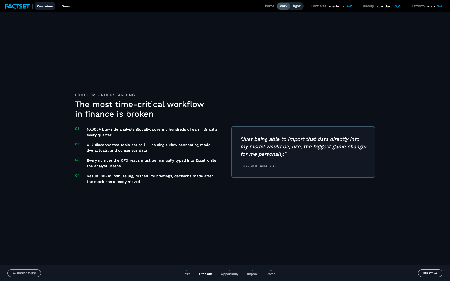Open the Platform web dropdown
Viewport: 450px width, 281px height.
point(436,6)
